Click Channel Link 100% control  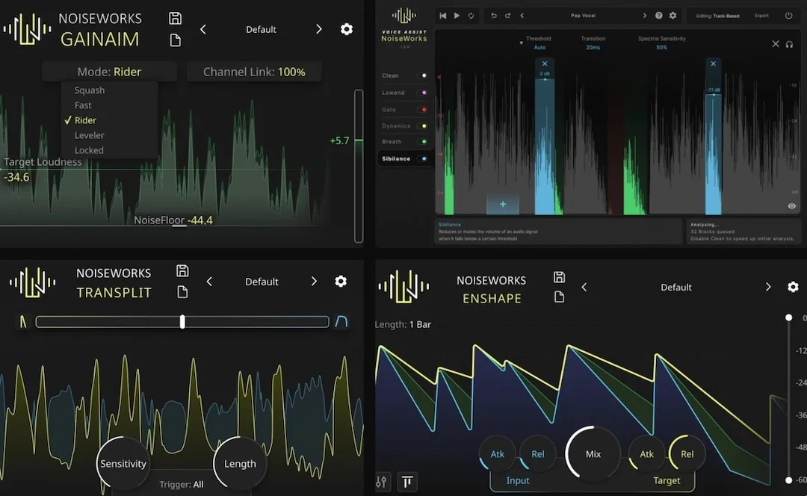(254, 72)
